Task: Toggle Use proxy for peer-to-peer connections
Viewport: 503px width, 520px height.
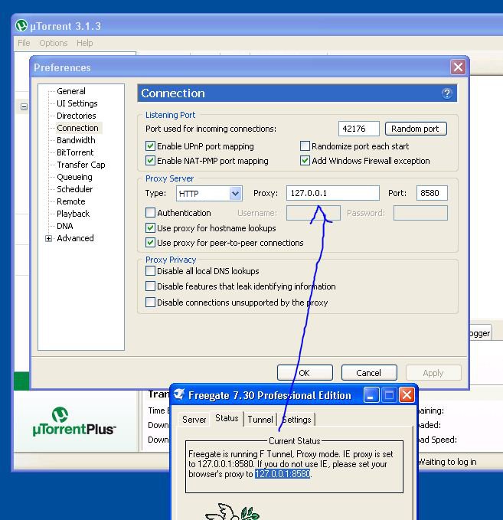Action: pyautogui.click(x=150, y=243)
